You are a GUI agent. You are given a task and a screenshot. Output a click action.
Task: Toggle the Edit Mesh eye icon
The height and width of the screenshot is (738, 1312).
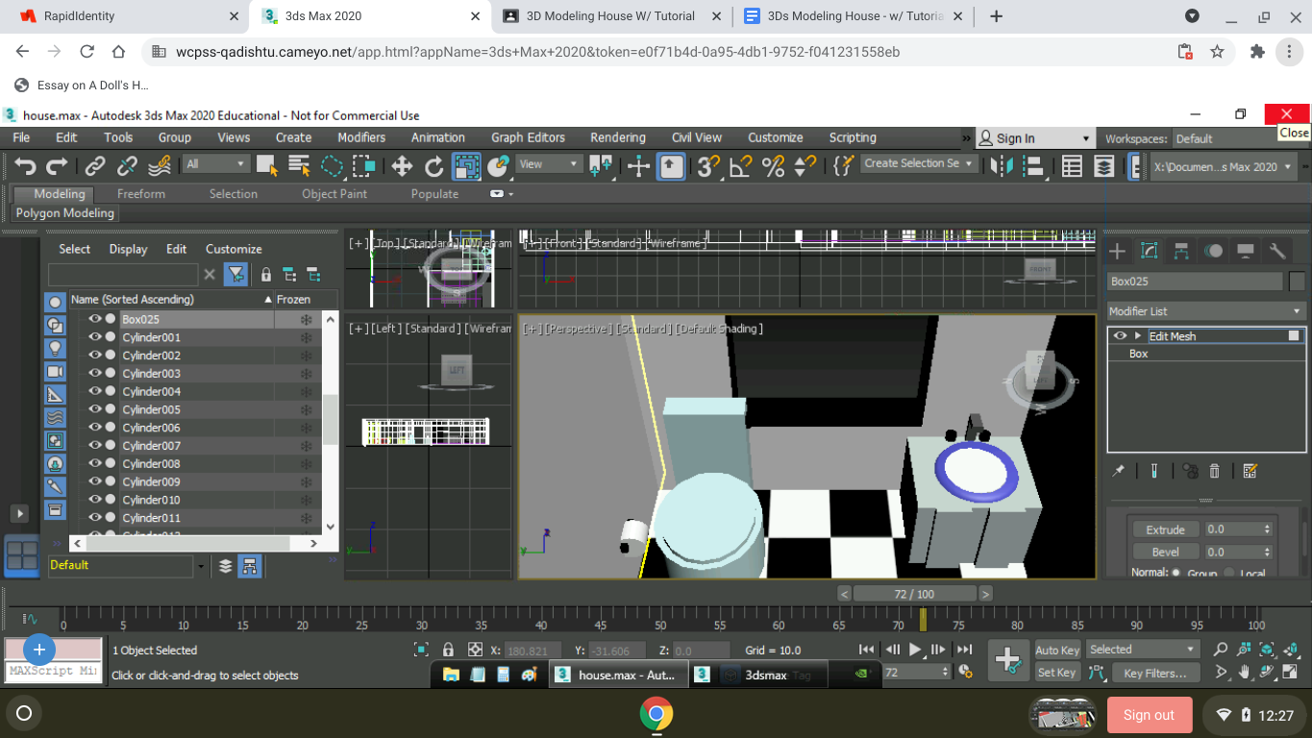tap(1119, 335)
